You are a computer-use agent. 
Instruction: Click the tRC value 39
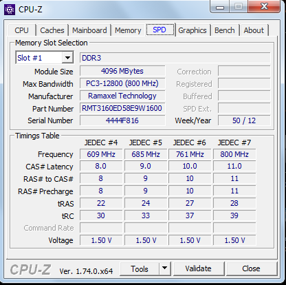point(234,215)
